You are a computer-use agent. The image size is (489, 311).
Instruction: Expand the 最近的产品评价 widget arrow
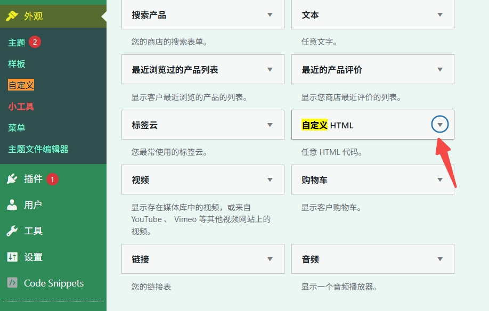click(440, 69)
